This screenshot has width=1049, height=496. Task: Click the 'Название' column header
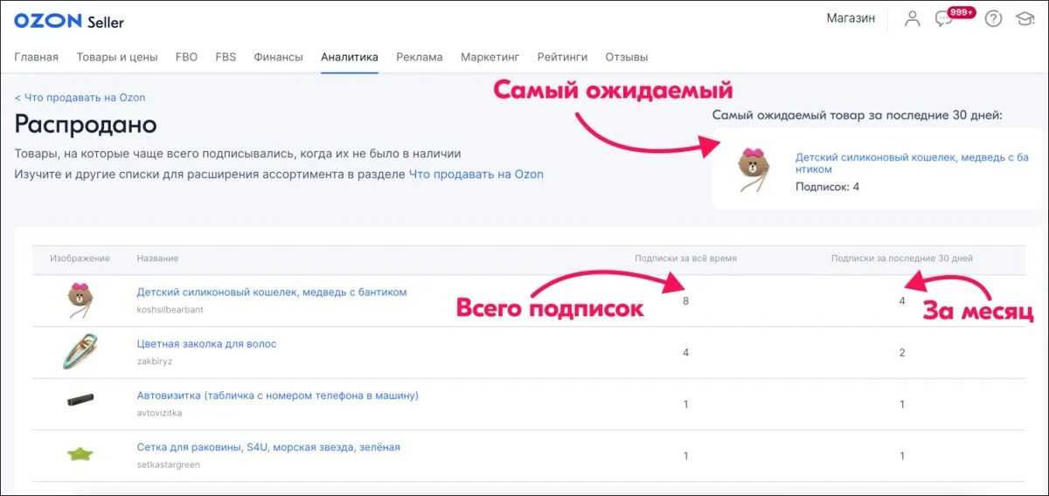point(157,258)
